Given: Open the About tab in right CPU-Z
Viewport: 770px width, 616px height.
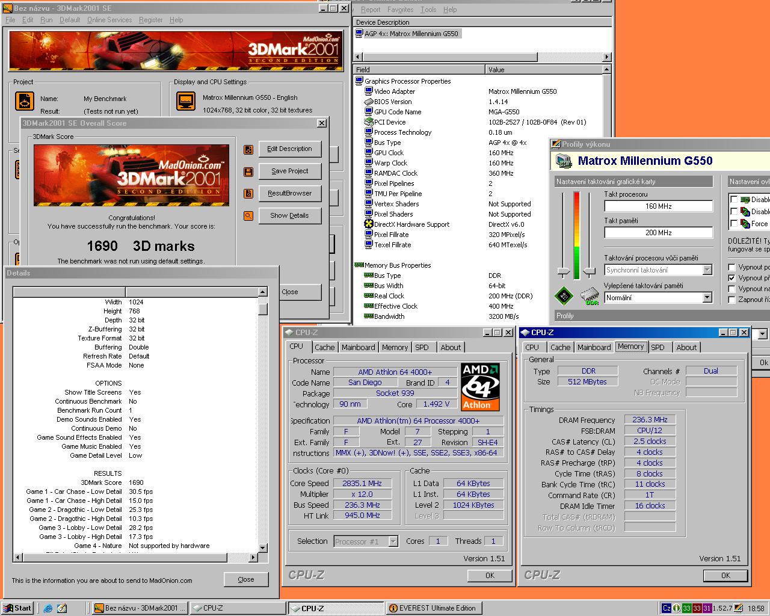Looking at the screenshot, I should (x=686, y=347).
